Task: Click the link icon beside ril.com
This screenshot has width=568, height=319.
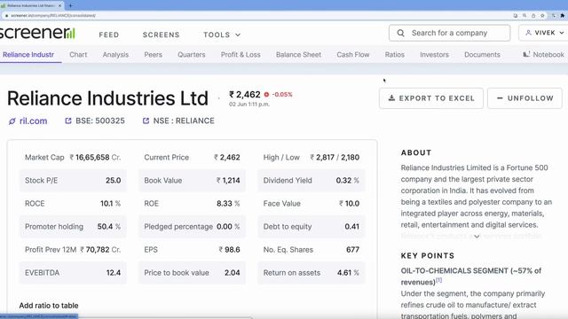Action: (12, 121)
